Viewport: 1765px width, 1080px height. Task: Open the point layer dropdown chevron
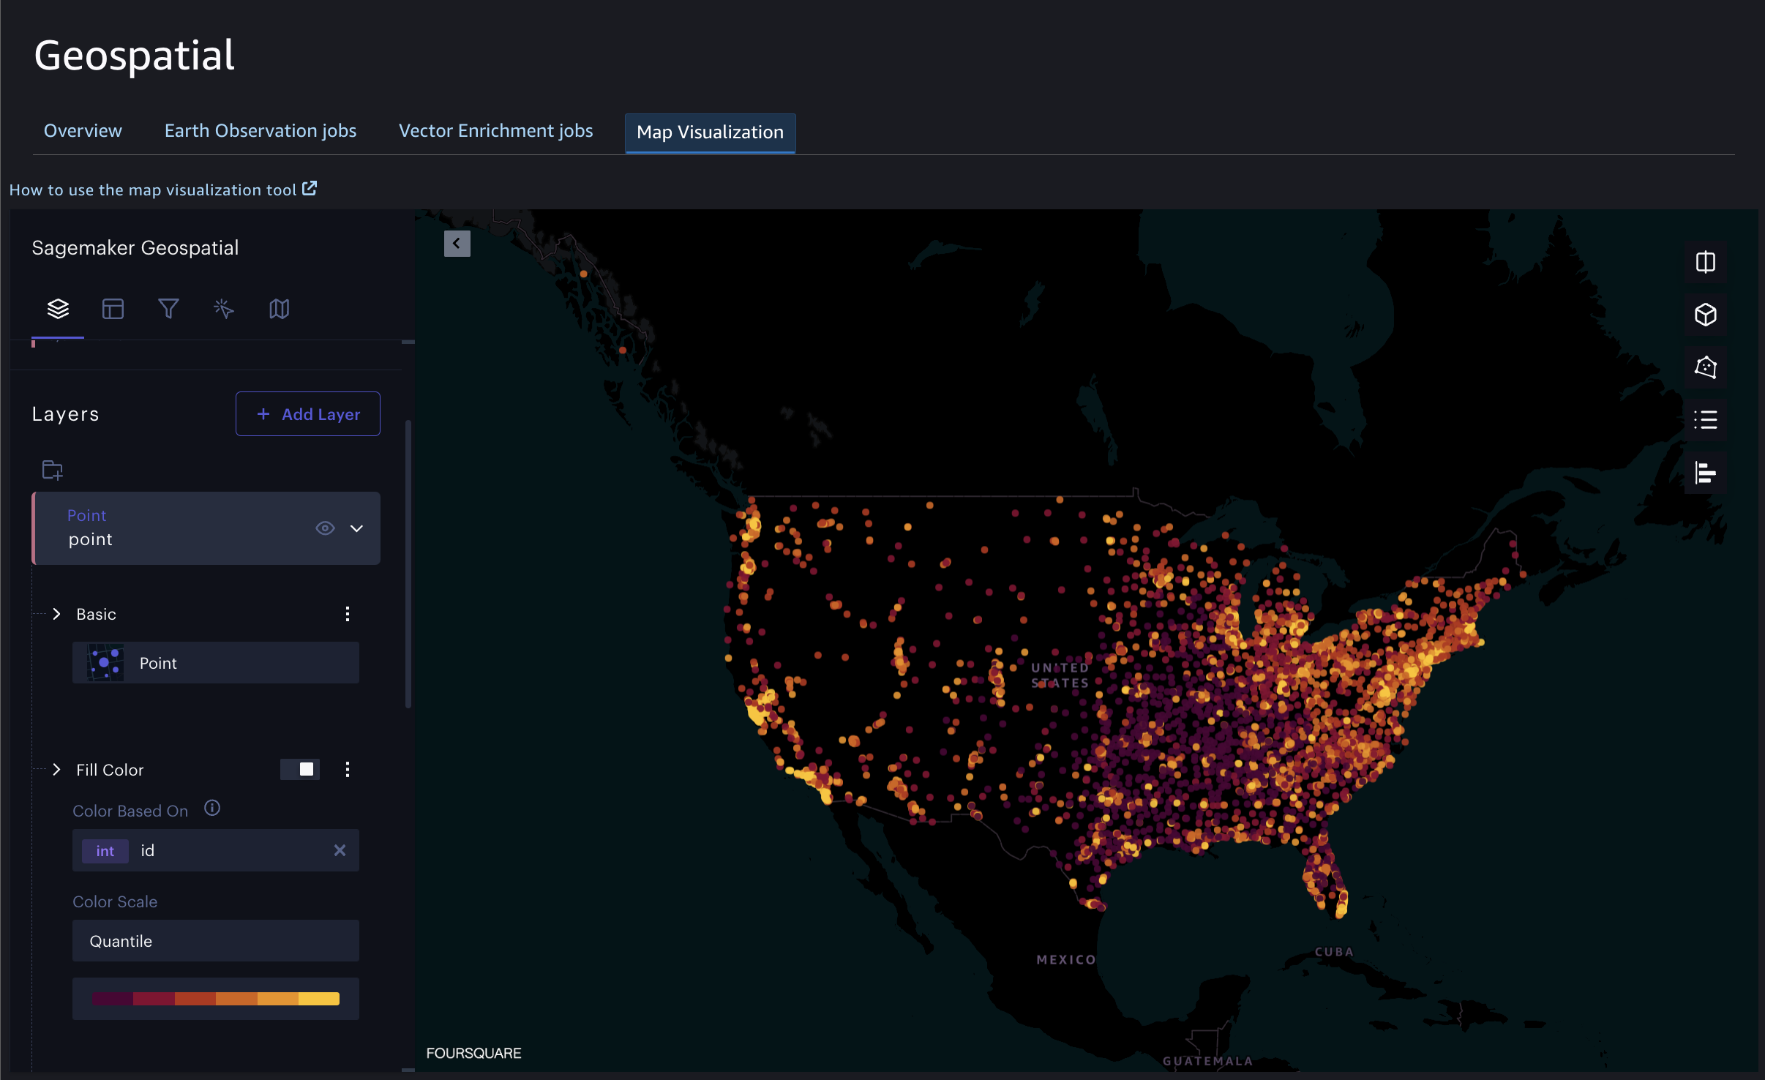point(356,527)
